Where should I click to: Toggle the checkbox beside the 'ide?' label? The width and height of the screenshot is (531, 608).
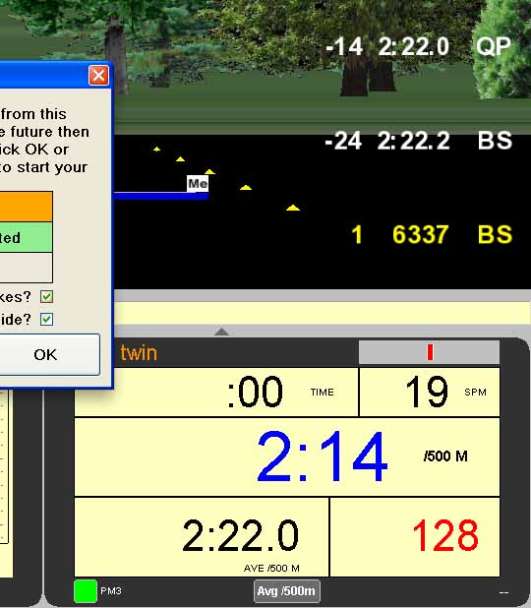(x=46, y=319)
